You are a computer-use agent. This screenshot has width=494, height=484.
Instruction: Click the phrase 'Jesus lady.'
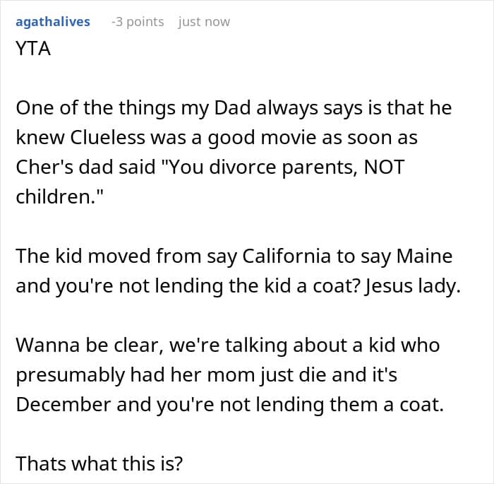pos(412,286)
